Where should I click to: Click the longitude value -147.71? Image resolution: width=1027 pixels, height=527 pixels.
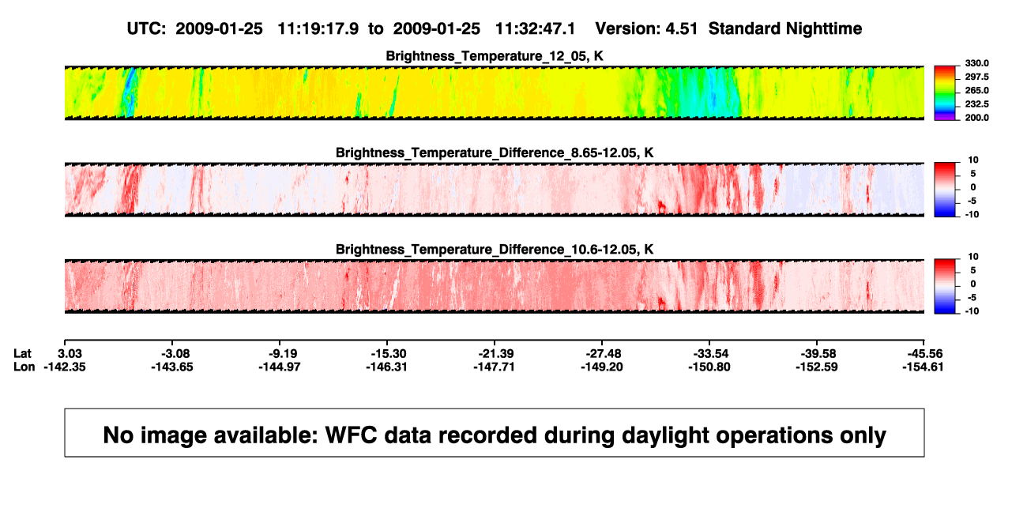495,367
